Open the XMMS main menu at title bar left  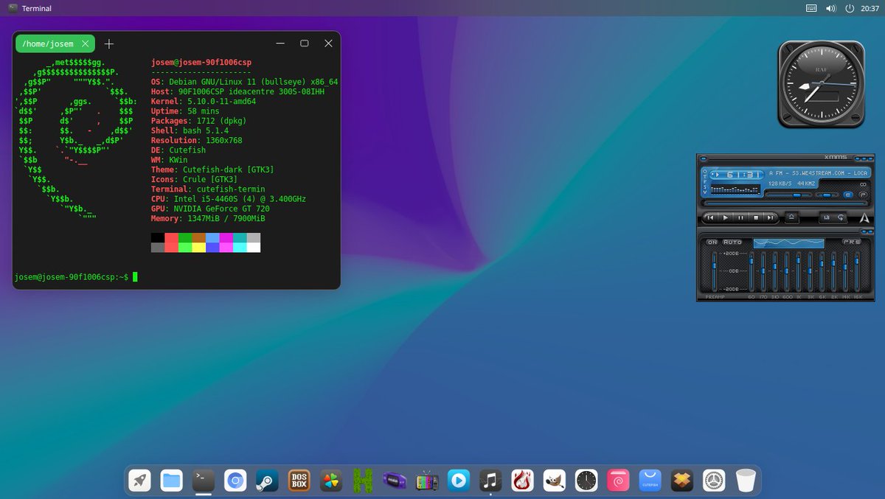(704, 158)
